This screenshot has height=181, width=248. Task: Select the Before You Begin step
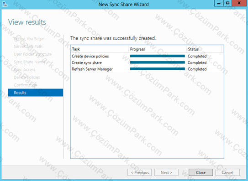[29, 39]
